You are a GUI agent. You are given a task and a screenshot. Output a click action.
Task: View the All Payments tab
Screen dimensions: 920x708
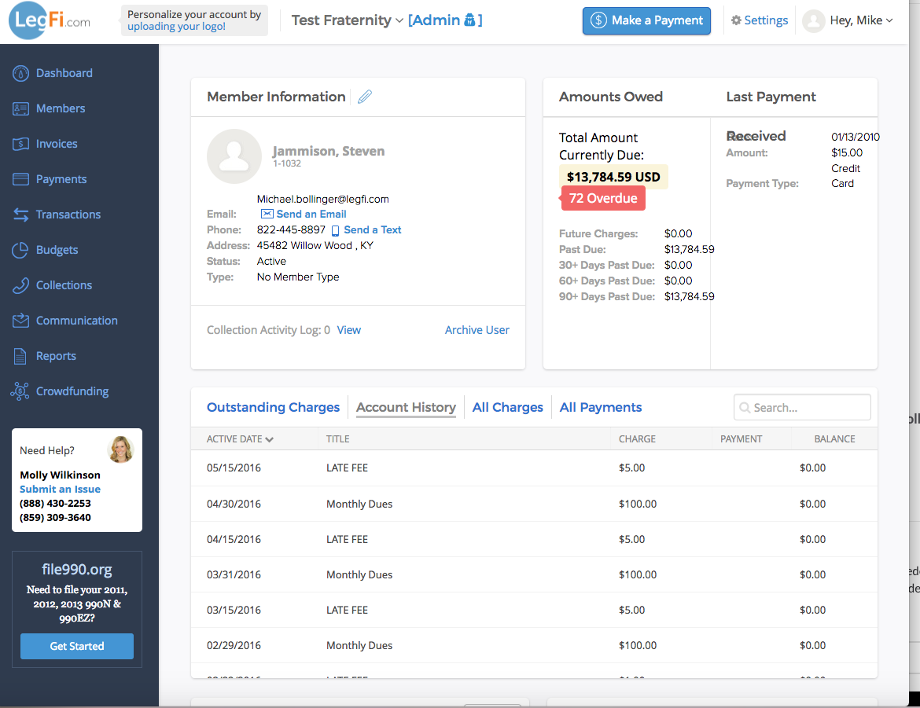coord(600,407)
